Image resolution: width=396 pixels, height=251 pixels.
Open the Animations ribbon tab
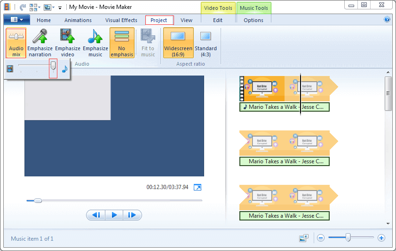tap(78, 20)
